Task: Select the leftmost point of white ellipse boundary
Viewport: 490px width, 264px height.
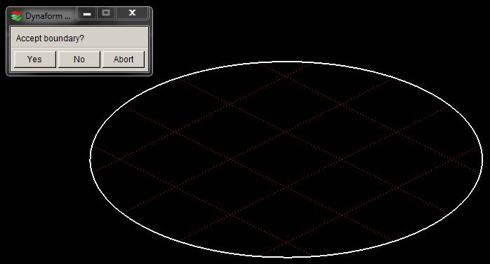Action: coord(91,159)
